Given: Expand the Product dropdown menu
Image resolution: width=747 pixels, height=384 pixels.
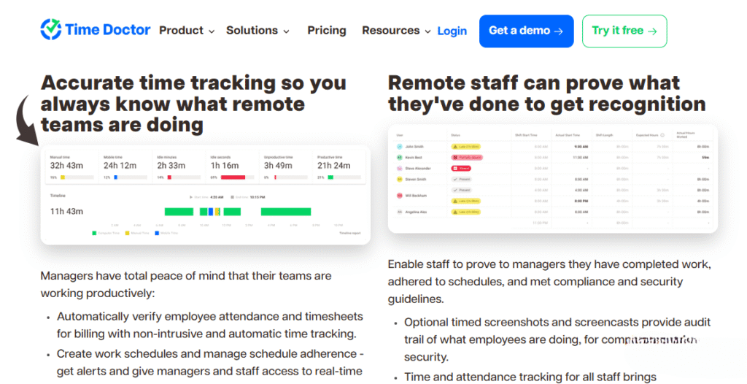Looking at the screenshot, I should point(187,31).
